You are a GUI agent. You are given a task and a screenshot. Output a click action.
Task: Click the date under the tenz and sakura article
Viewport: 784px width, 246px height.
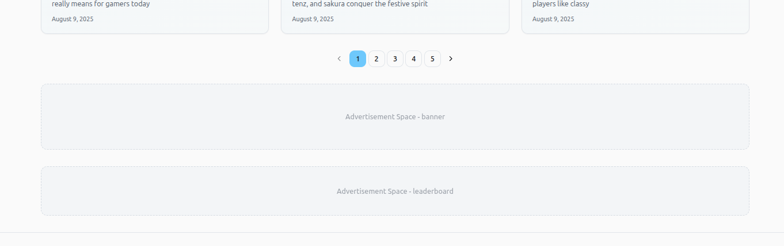(x=313, y=19)
